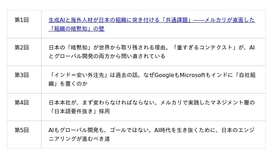Click the line とグローバル開発の両方から問い直されている
The image size is (279, 159).
click(x=107, y=56)
